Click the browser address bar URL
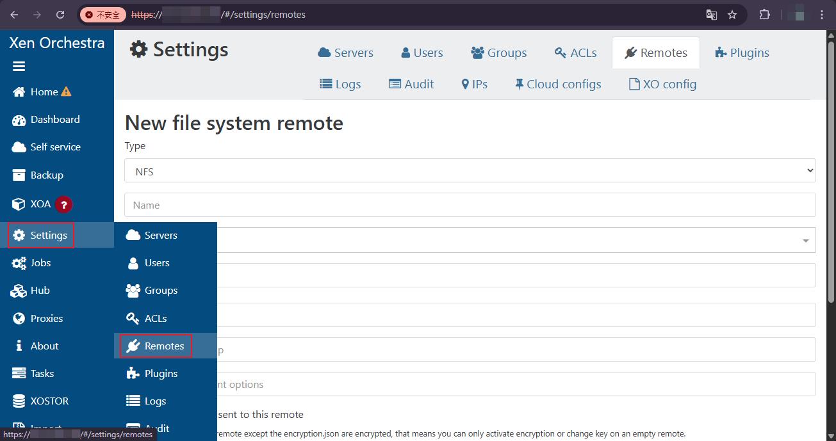This screenshot has height=441, width=836. [x=218, y=15]
